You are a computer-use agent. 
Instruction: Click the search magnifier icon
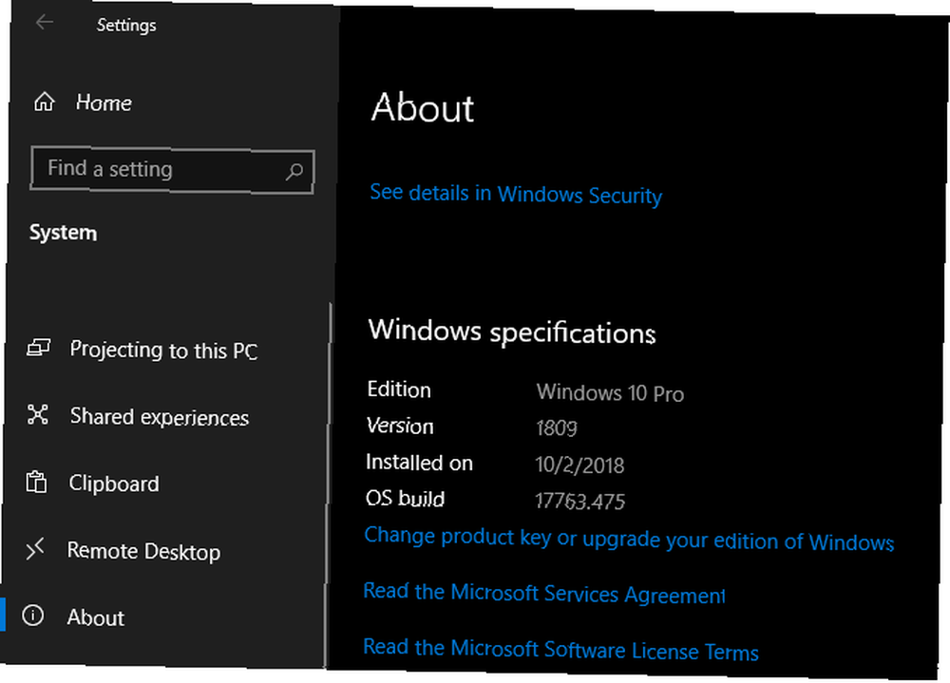click(294, 172)
